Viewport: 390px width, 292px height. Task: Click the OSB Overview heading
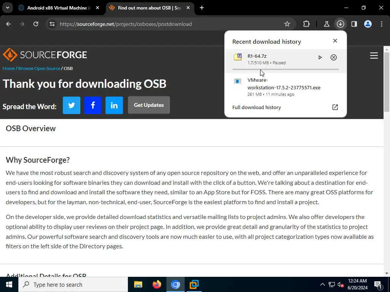30,129
